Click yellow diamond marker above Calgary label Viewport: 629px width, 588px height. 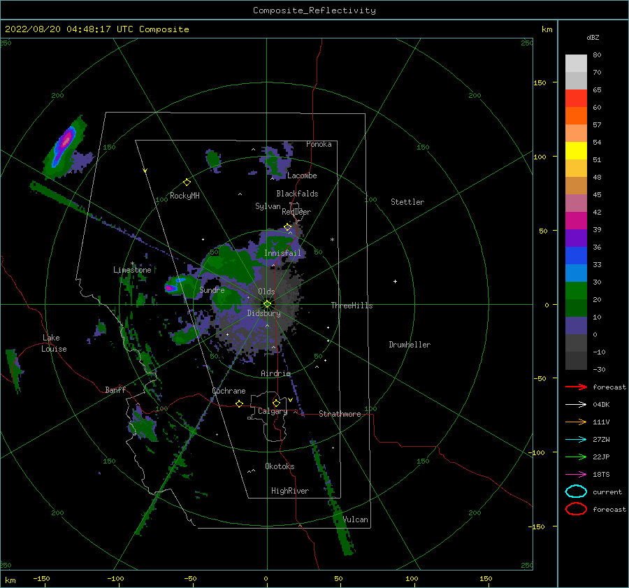click(276, 403)
